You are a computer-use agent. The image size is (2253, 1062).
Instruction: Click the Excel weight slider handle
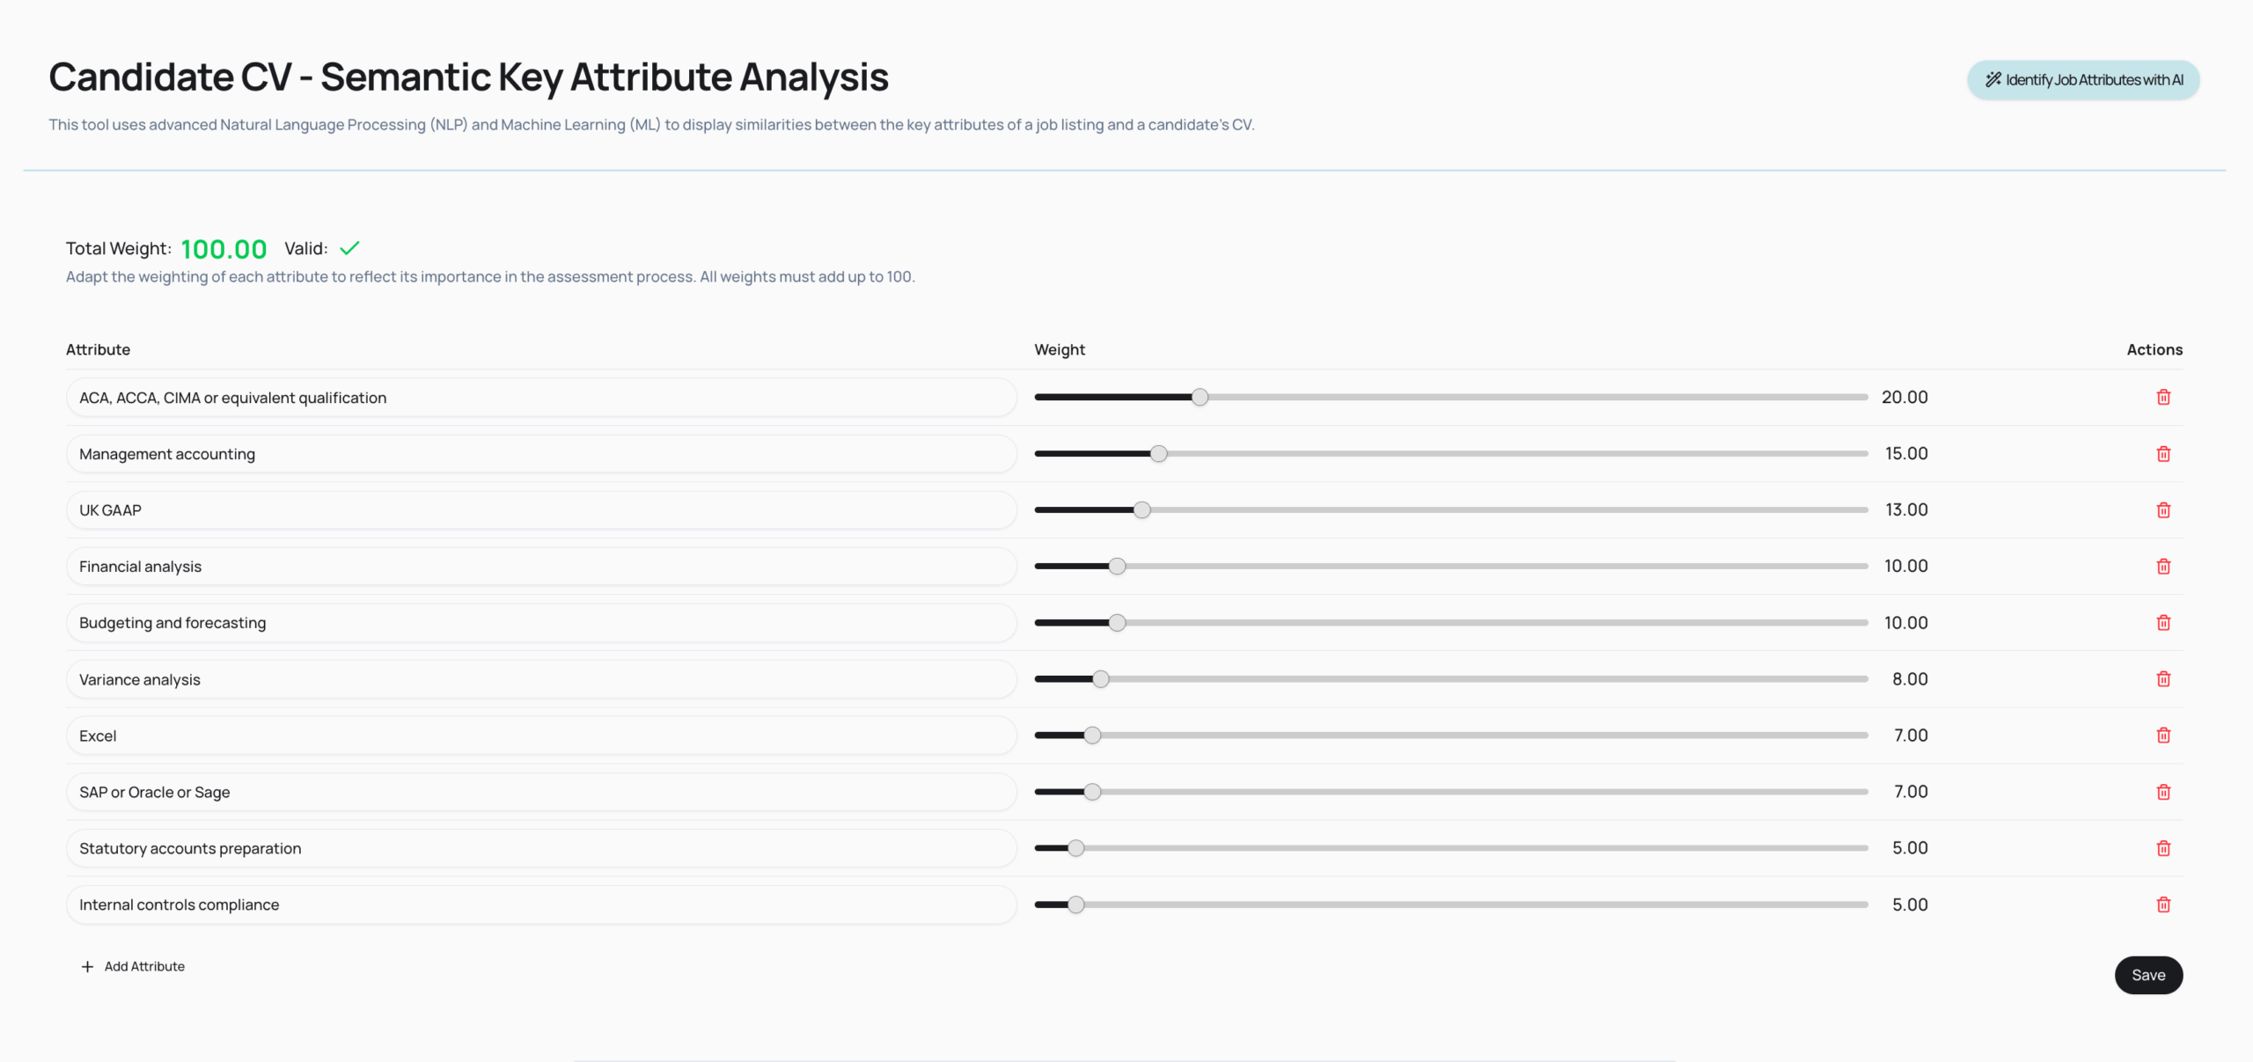(1092, 736)
